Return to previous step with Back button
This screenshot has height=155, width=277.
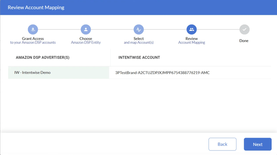click(x=222, y=144)
